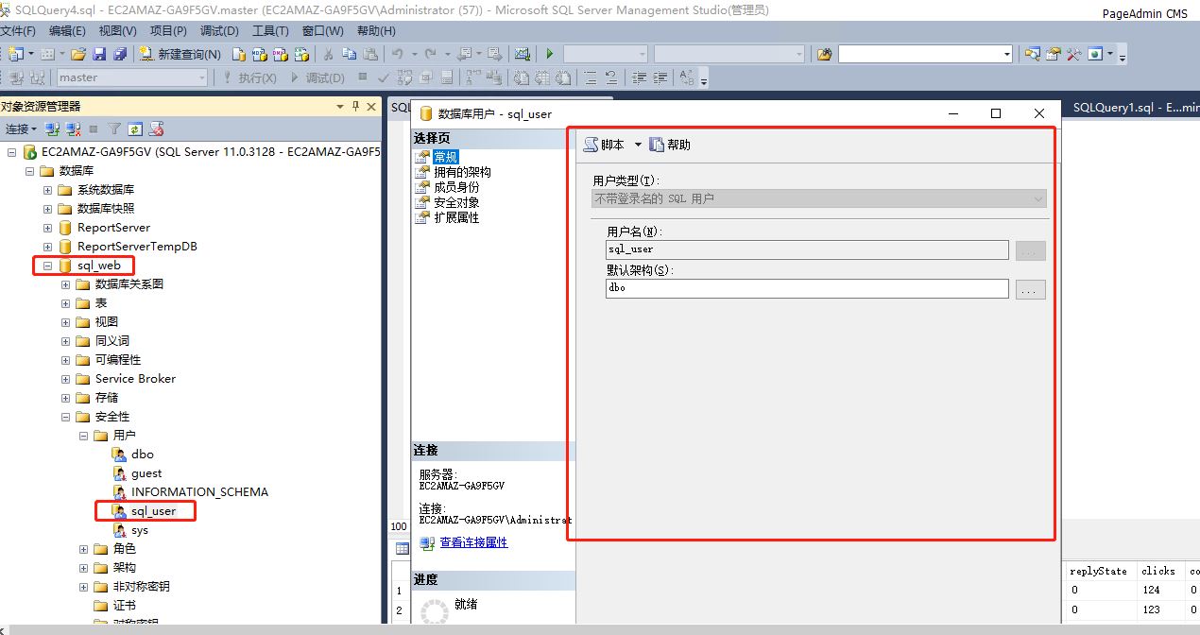Expand the 角色 roles folder
This screenshot has width=1200, height=635.
pos(84,549)
